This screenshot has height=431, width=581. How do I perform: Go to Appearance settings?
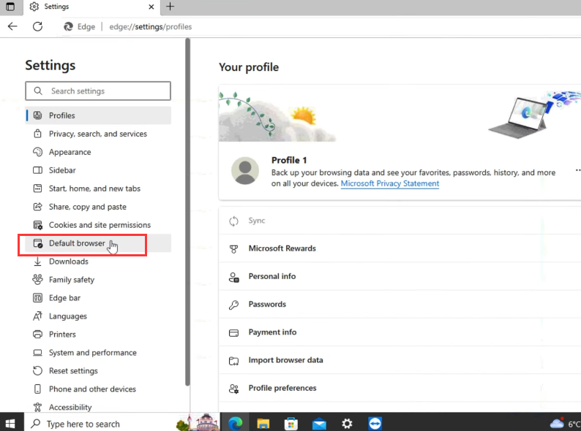tap(98, 152)
